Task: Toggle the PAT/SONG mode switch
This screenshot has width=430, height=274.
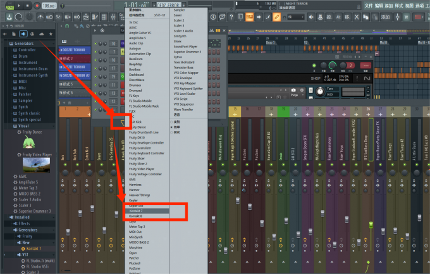Action: tap(10, 5)
